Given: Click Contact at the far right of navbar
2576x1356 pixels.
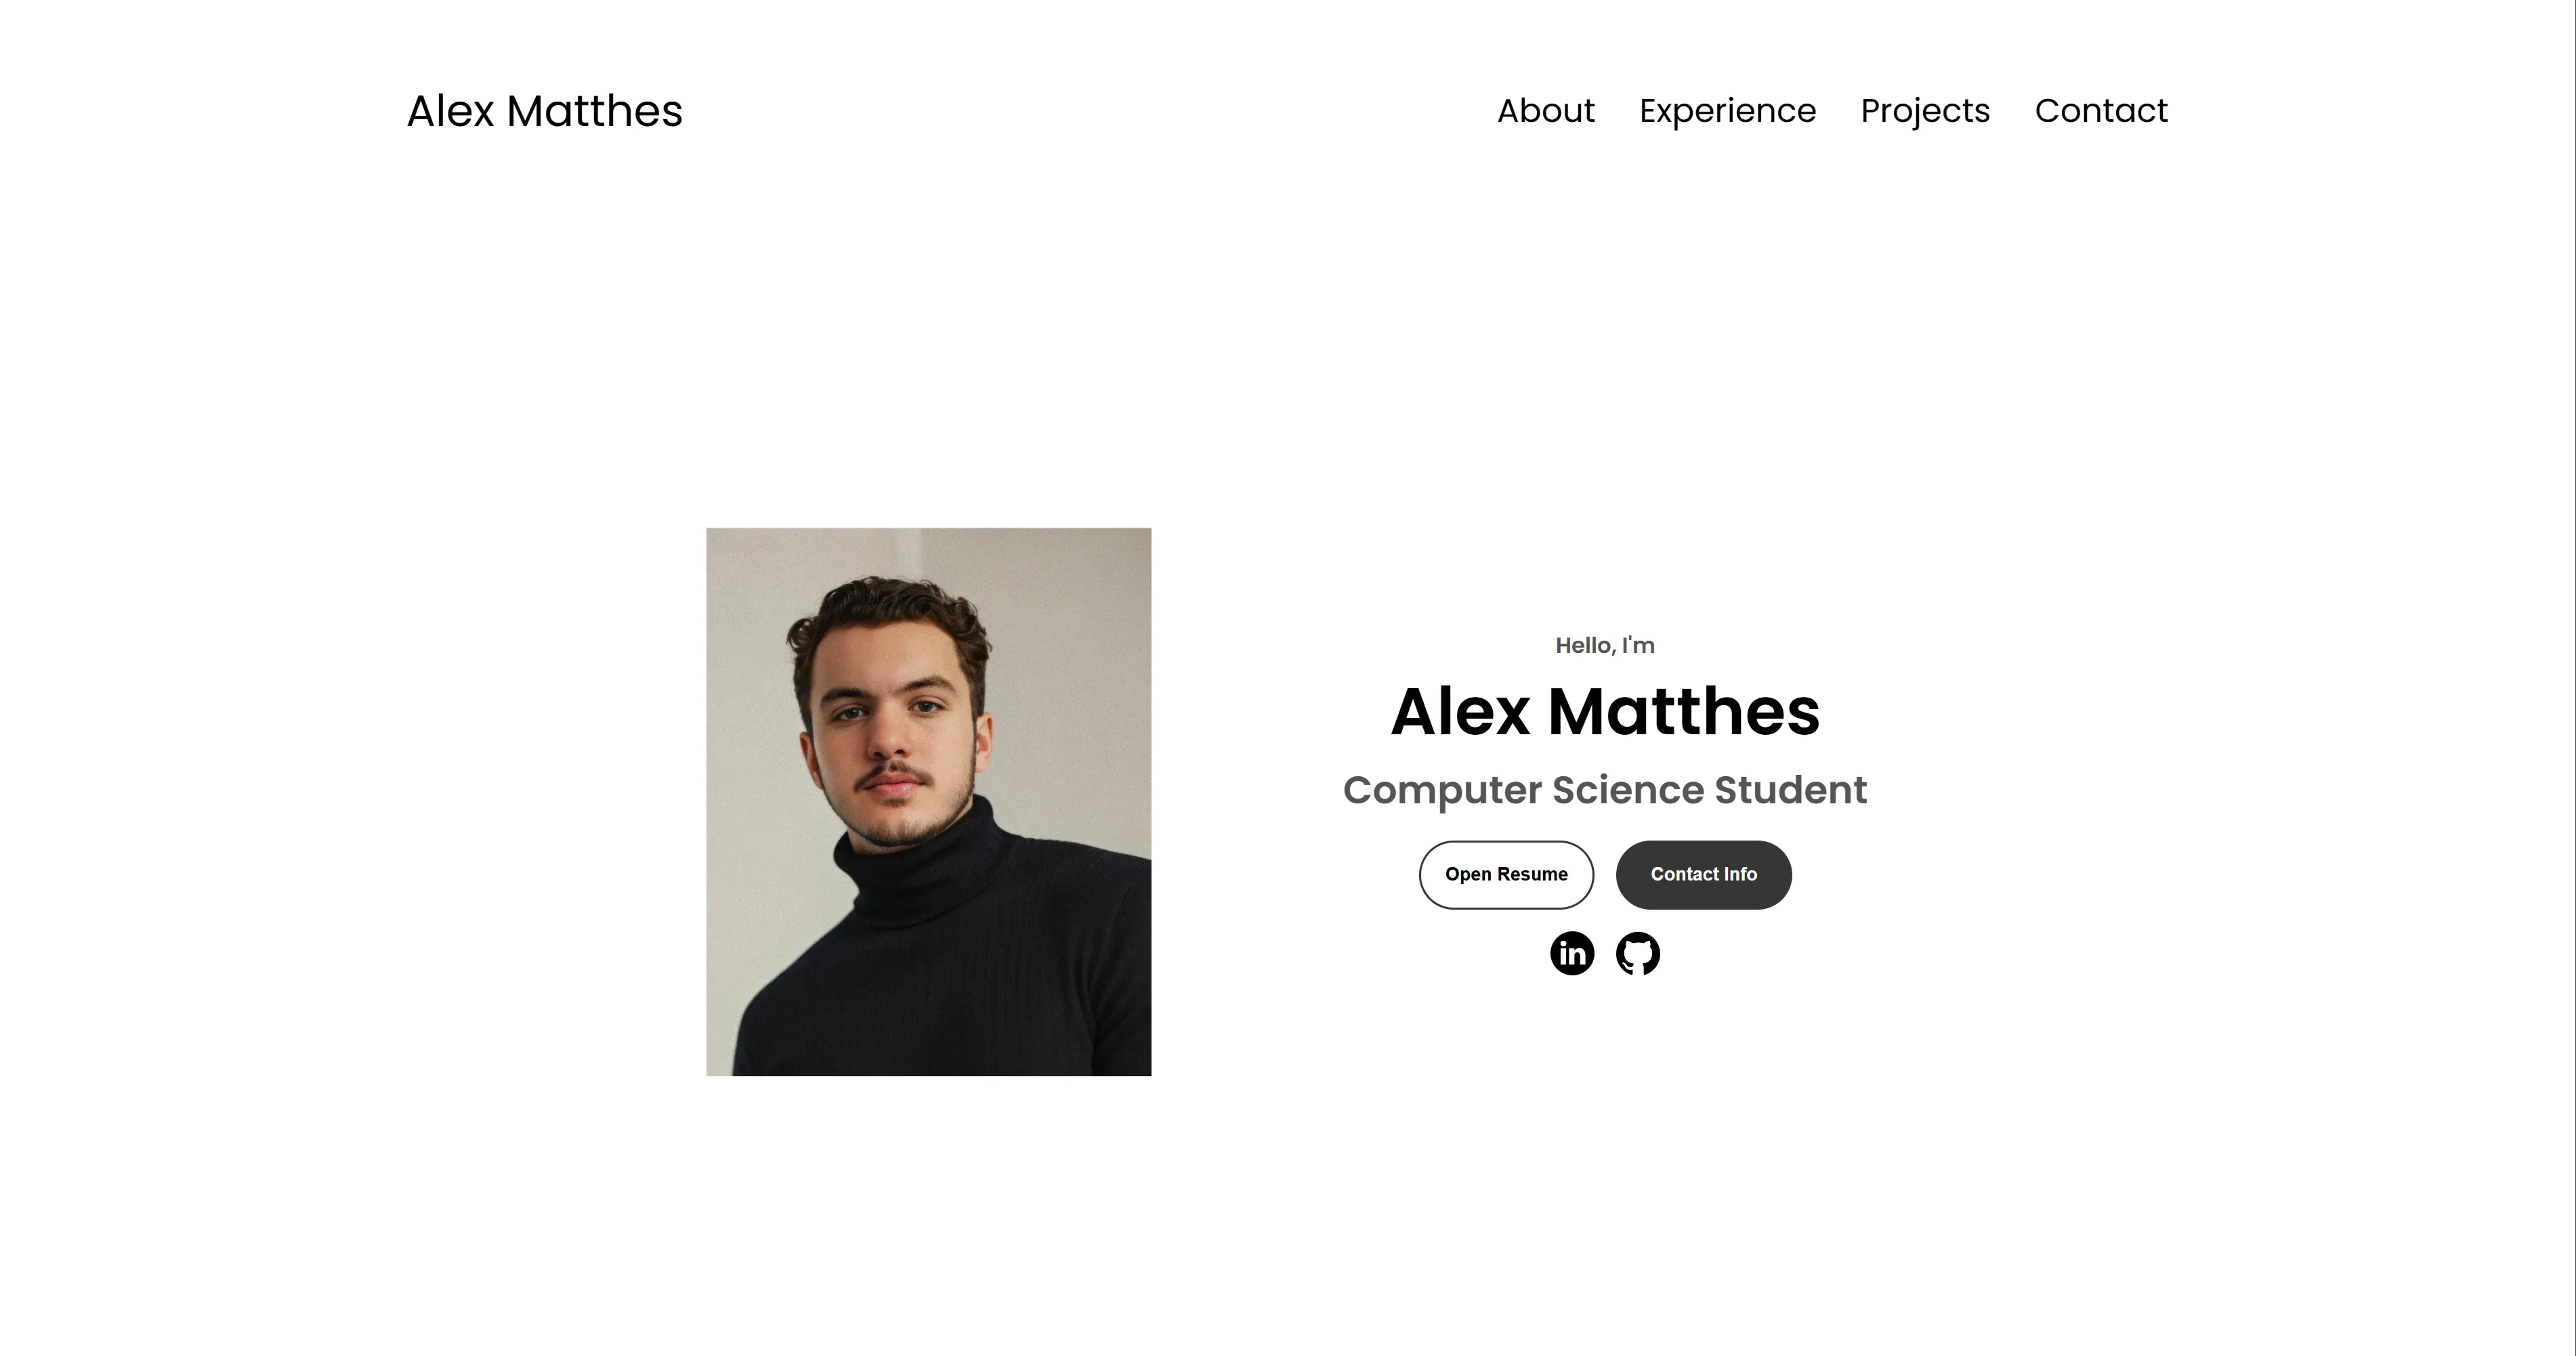Looking at the screenshot, I should tap(2101, 111).
